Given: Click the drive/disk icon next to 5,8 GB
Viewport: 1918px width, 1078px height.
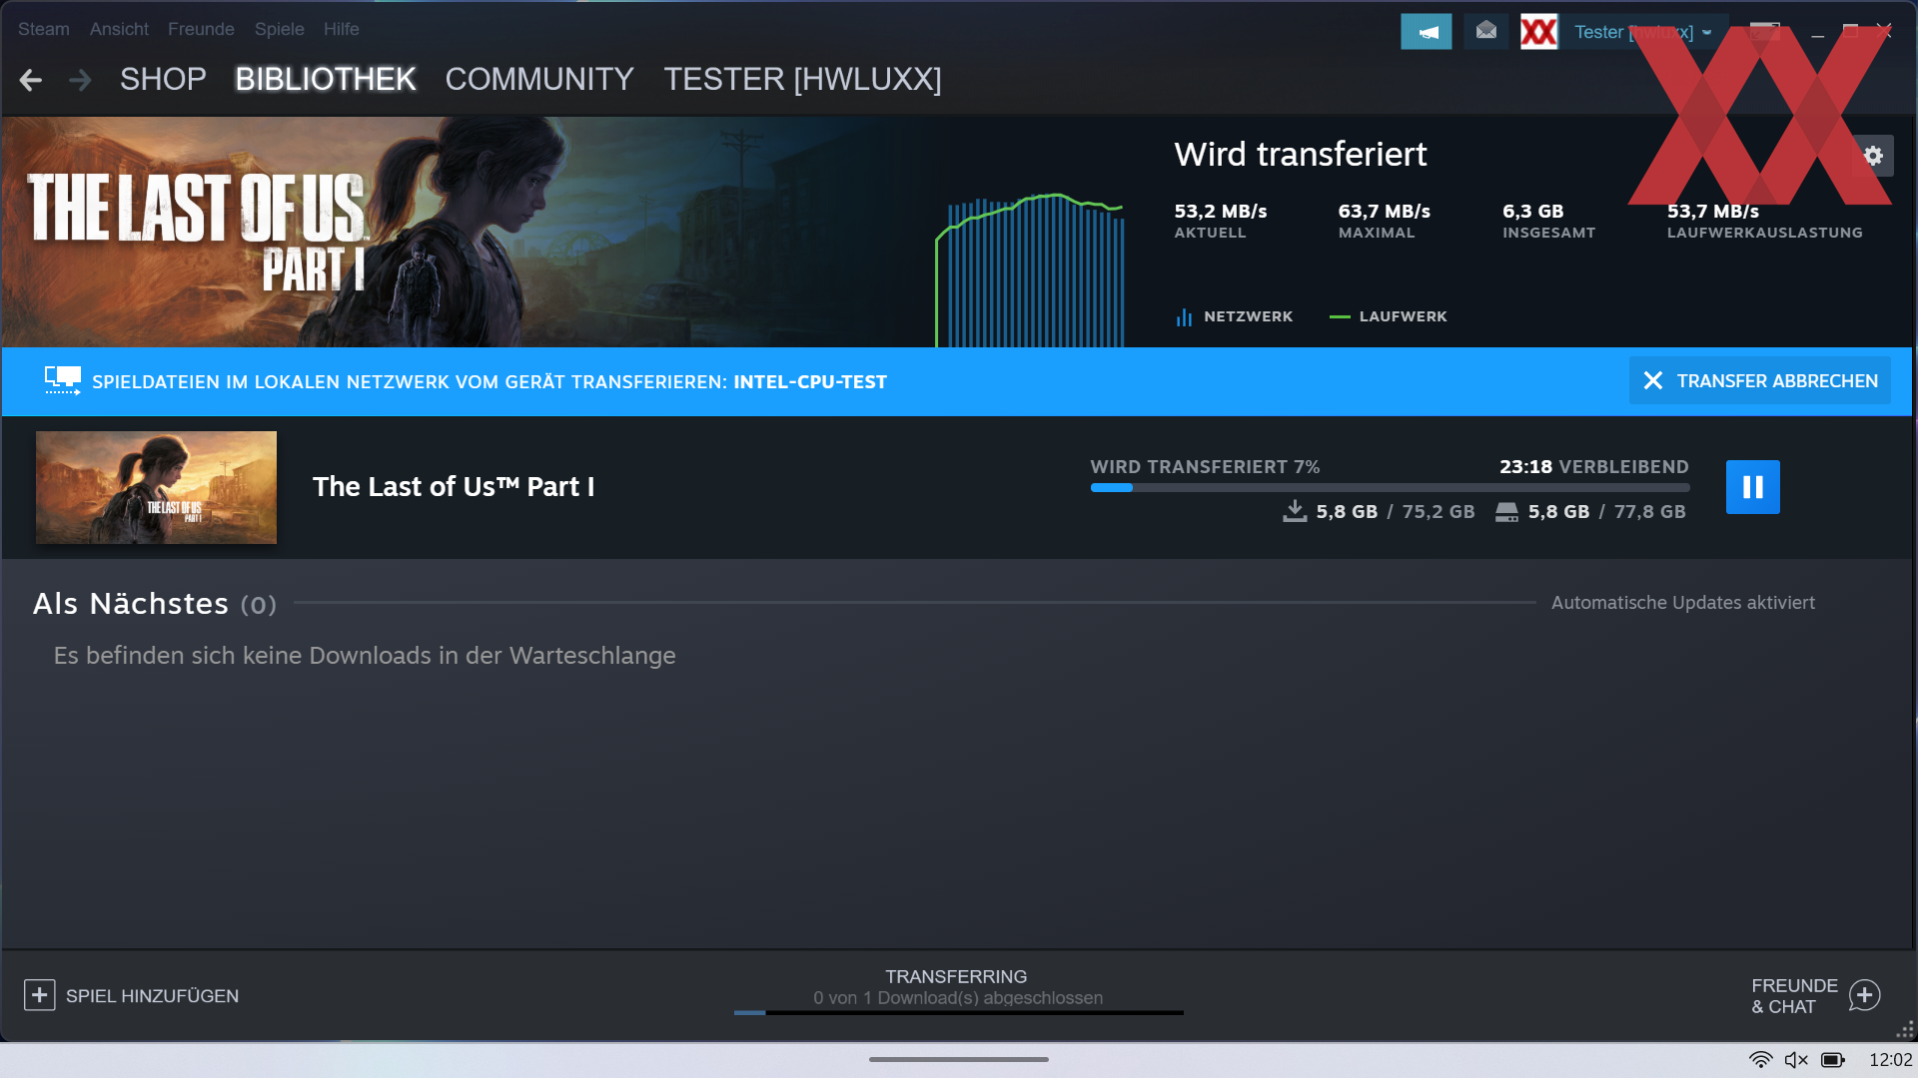Looking at the screenshot, I should tap(1505, 512).
